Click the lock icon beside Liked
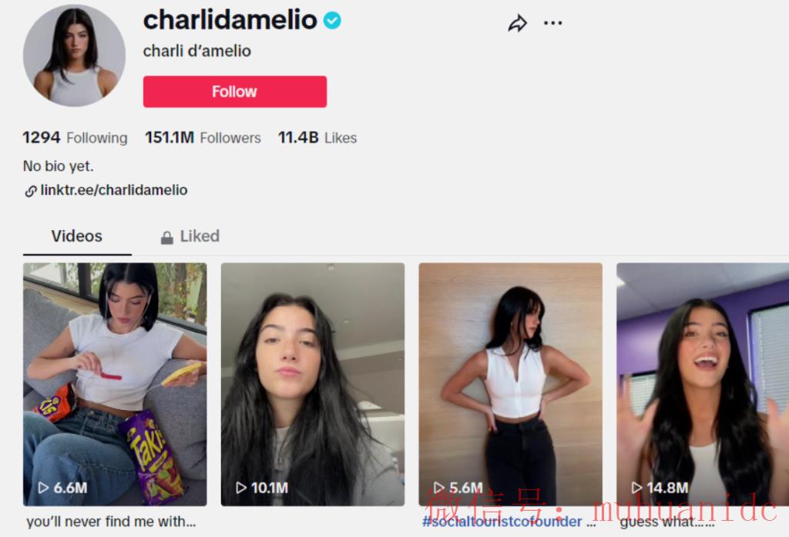This screenshot has width=789, height=537. point(167,238)
